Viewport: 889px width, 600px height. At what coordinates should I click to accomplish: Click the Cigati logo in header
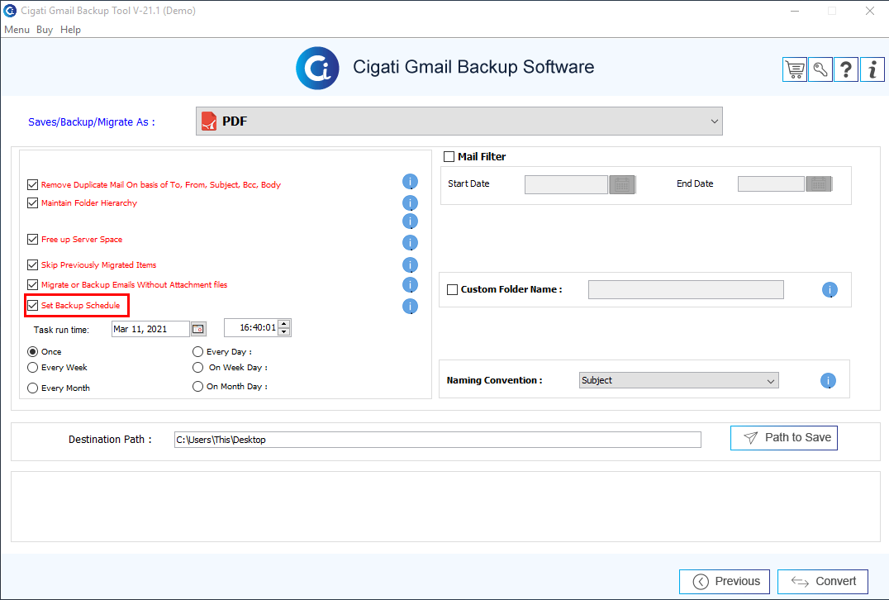[317, 68]
